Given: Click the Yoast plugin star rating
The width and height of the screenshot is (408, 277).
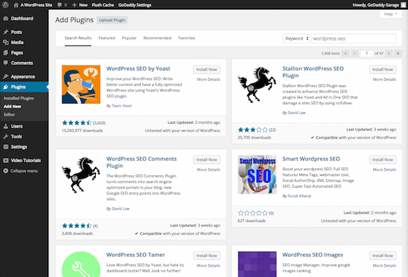Looking at the screenshot, I should (77, 123).
